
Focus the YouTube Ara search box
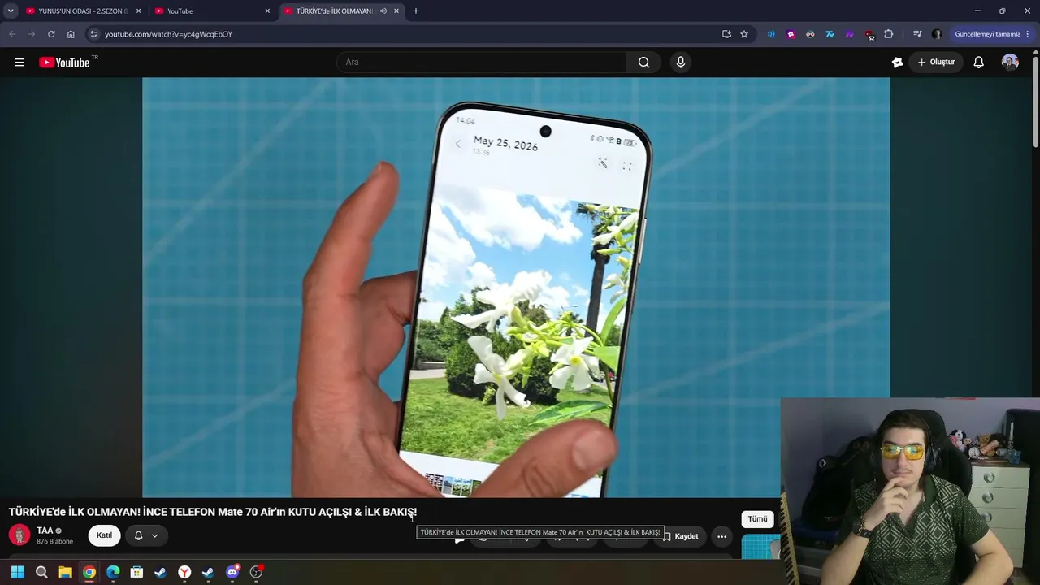tap(483, 63)
